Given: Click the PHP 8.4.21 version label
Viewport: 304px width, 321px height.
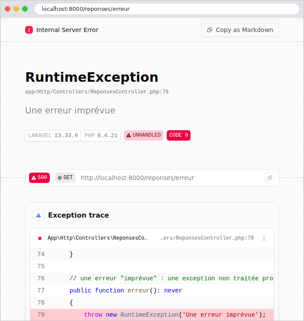Looking at the screenshot, I should (x=101, y=135).
